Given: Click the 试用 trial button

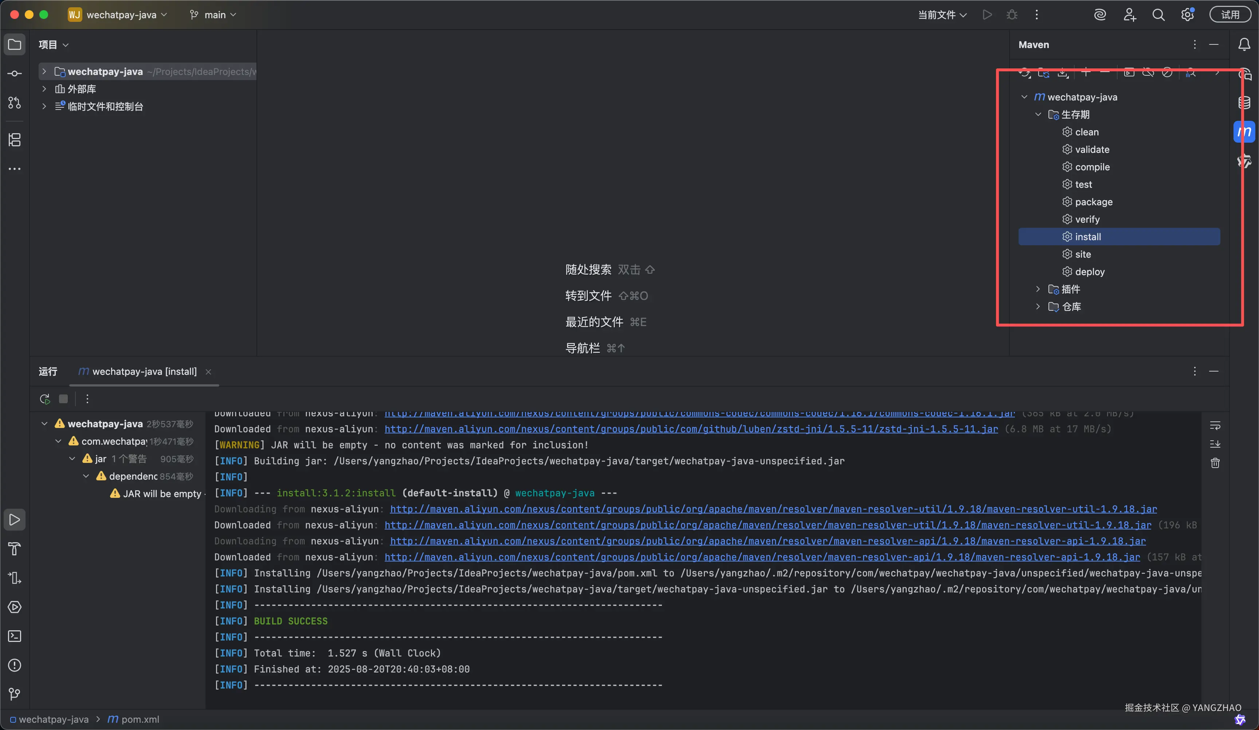Looking at the screenshot, I should coord(1230,15).
